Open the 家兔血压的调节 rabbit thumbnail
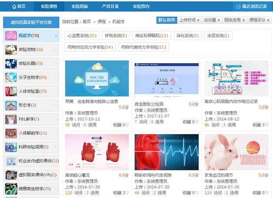This screenshot has width=273, height=198. 237,152
